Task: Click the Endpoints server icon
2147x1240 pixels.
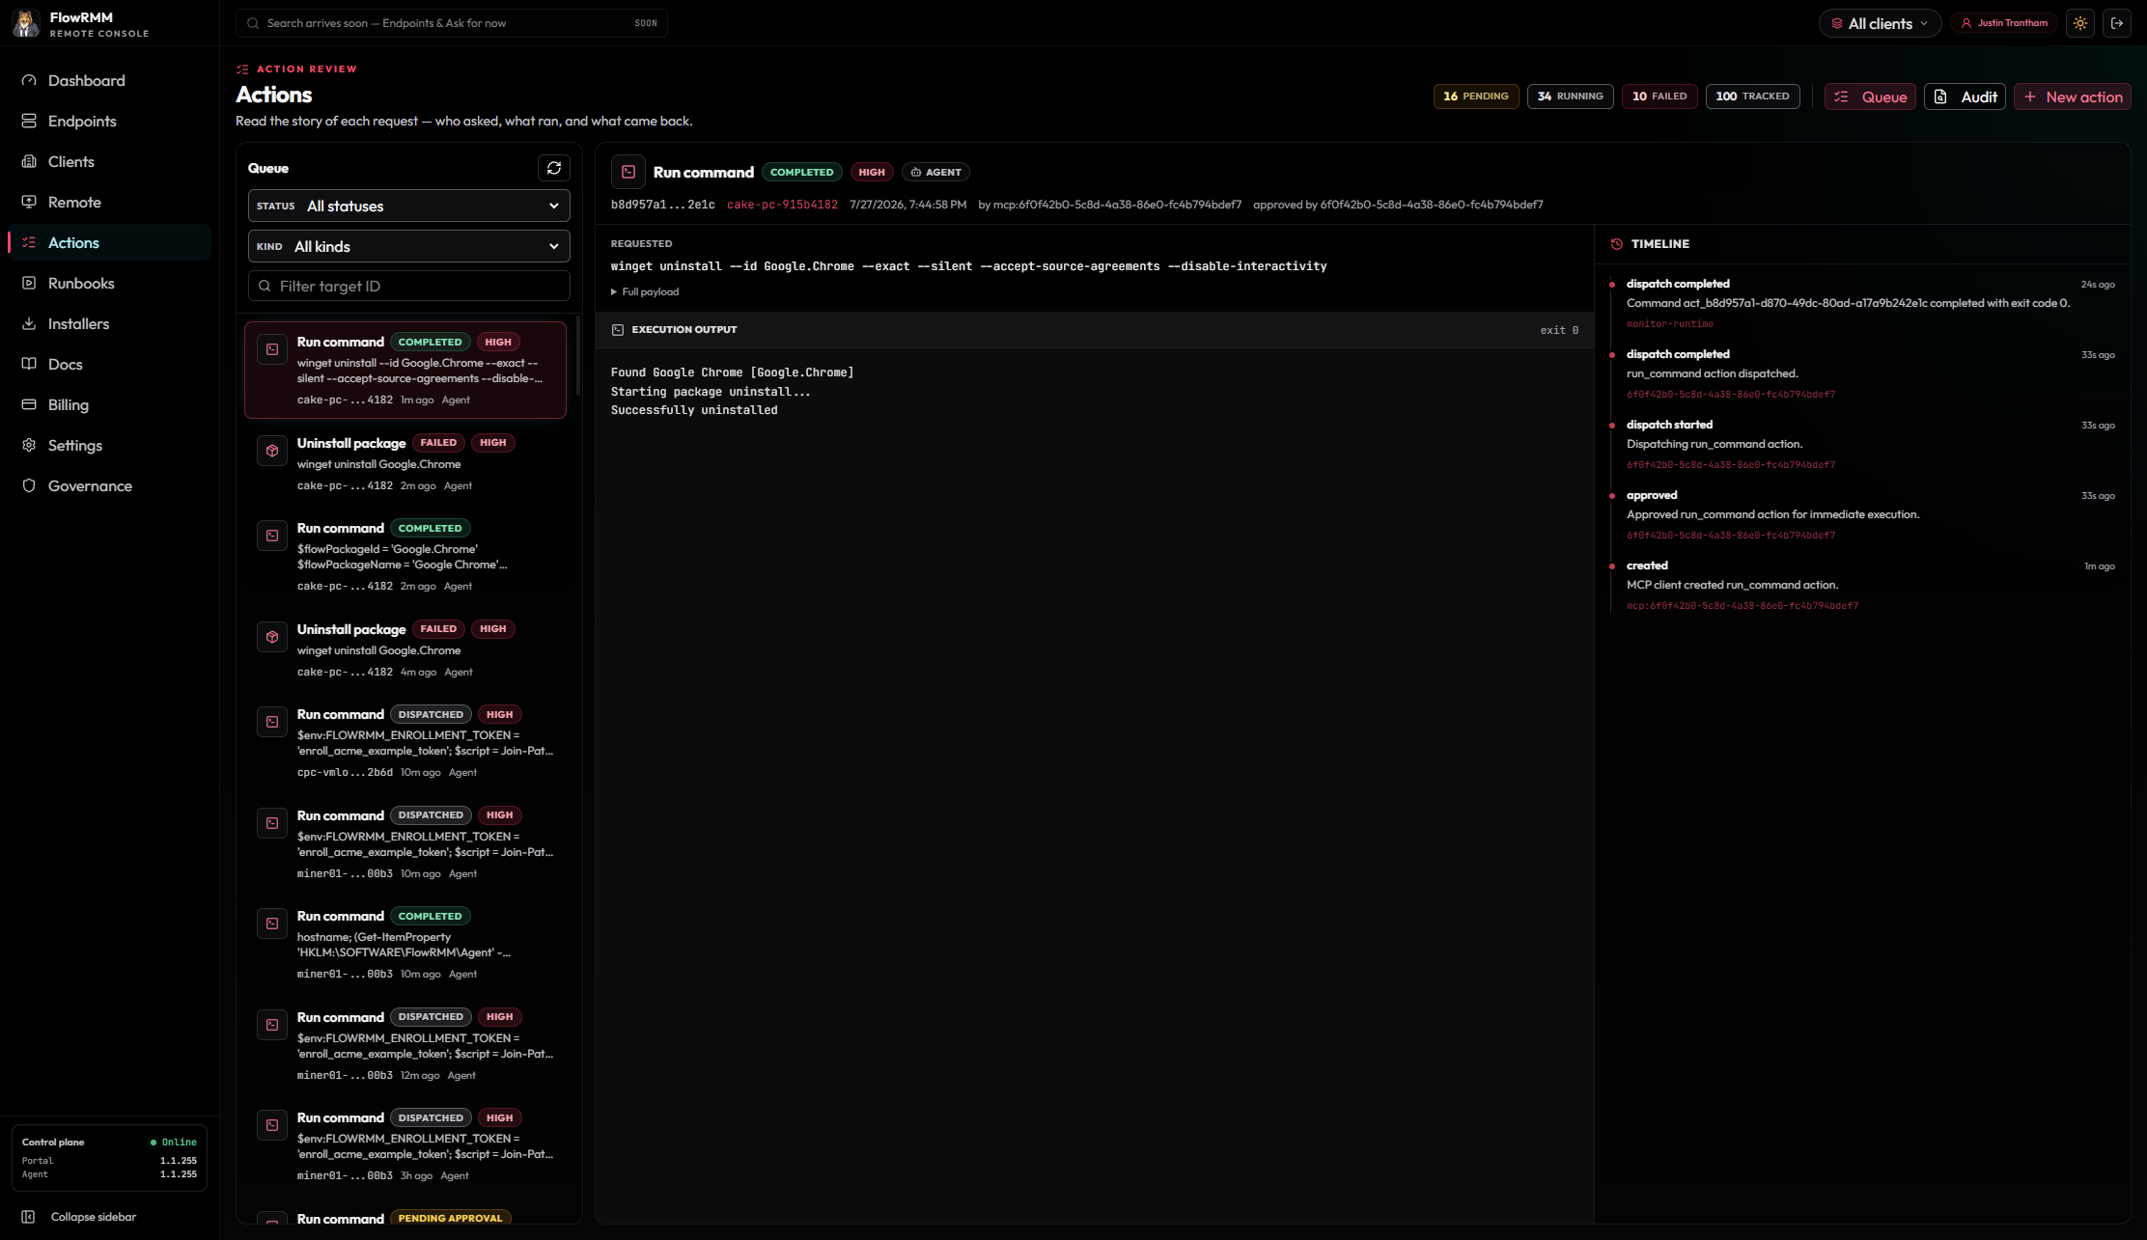Action: pos(29,122)
